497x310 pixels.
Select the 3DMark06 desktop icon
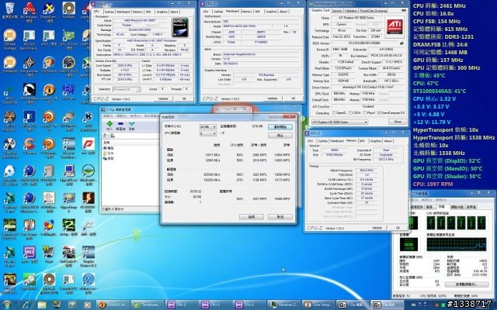coord(10,65)
